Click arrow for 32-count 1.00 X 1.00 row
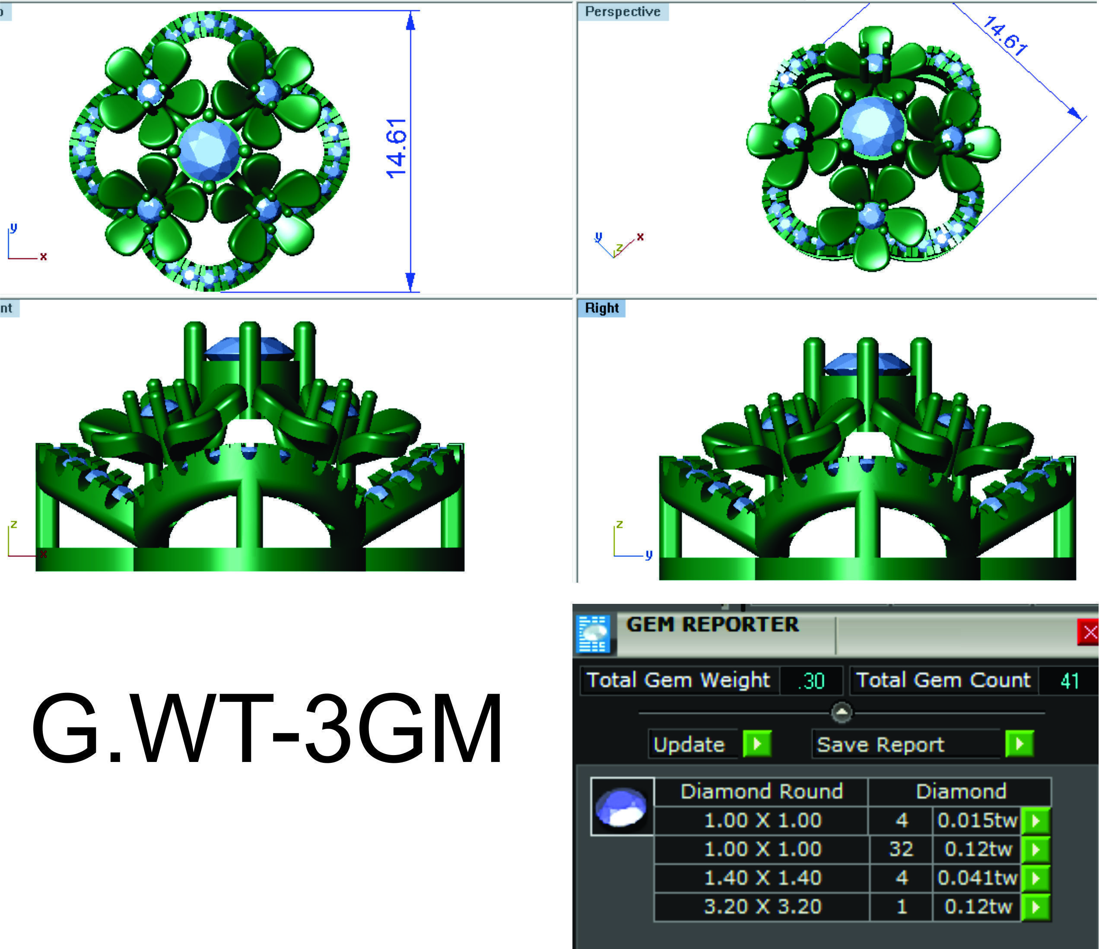 coord(1036,849)
